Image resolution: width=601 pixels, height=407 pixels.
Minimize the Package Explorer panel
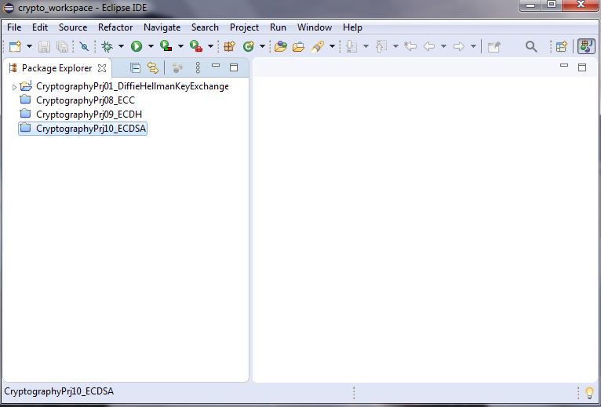[216, 66]
